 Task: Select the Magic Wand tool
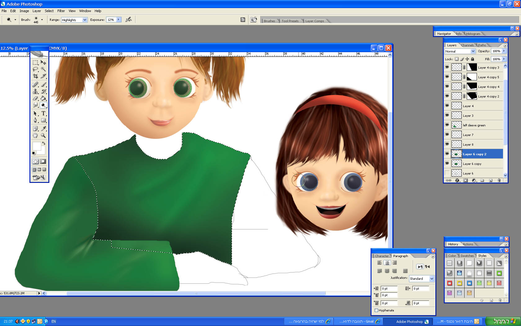coord(43,69)
